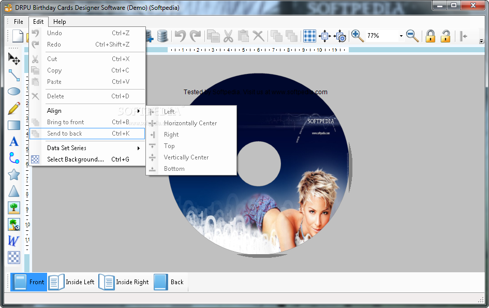
Task: Expand the Align submenu
Action: tap(87, 111)
